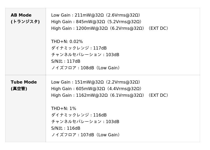Image resolution: width=210 pixels, height=150 pixels.
Task: Select the トランジスタ label under AB Mode
Action: coord(25,22)
